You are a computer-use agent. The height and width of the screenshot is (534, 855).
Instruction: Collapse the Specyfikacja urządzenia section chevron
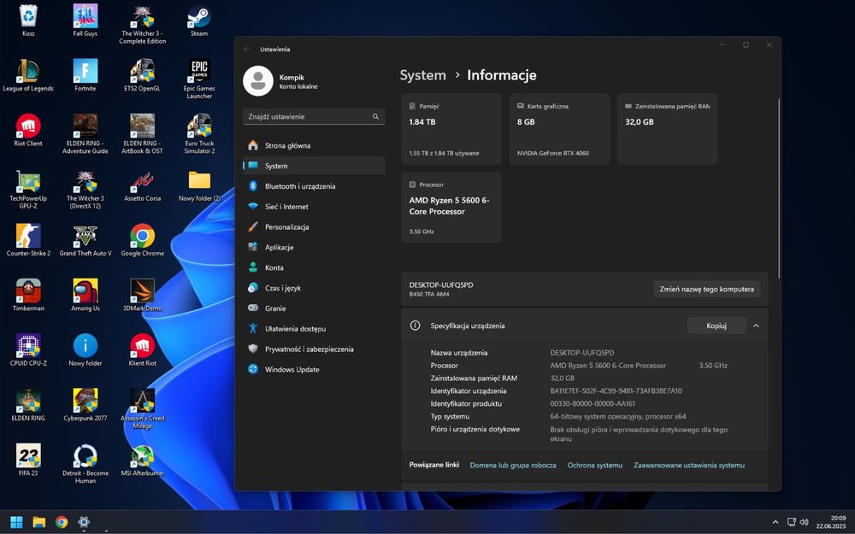tap(756, 326)
